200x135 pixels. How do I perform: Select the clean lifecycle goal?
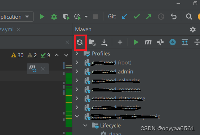point(115,134)
